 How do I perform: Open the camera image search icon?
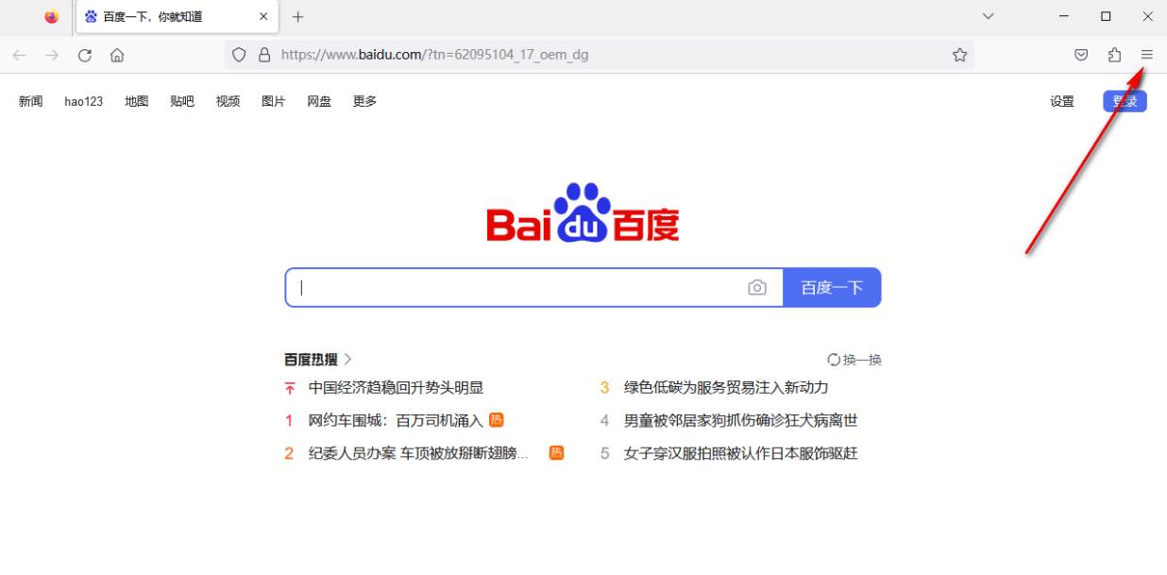pyautogui.click(x=757, y=288)
